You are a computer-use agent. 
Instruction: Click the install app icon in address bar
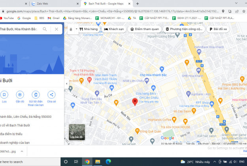click(230, 11)
